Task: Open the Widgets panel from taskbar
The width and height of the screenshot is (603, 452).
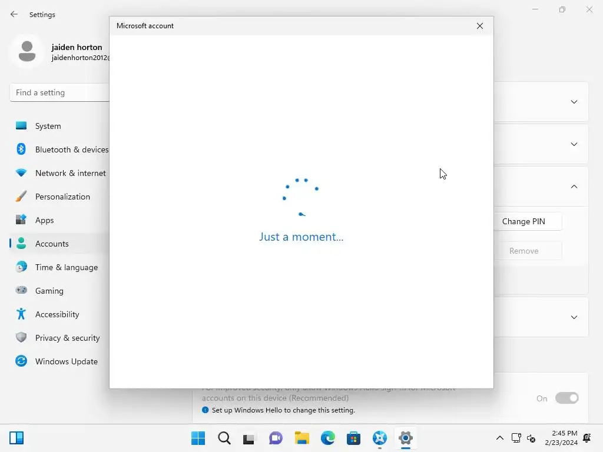Action: tap(16, 438)
